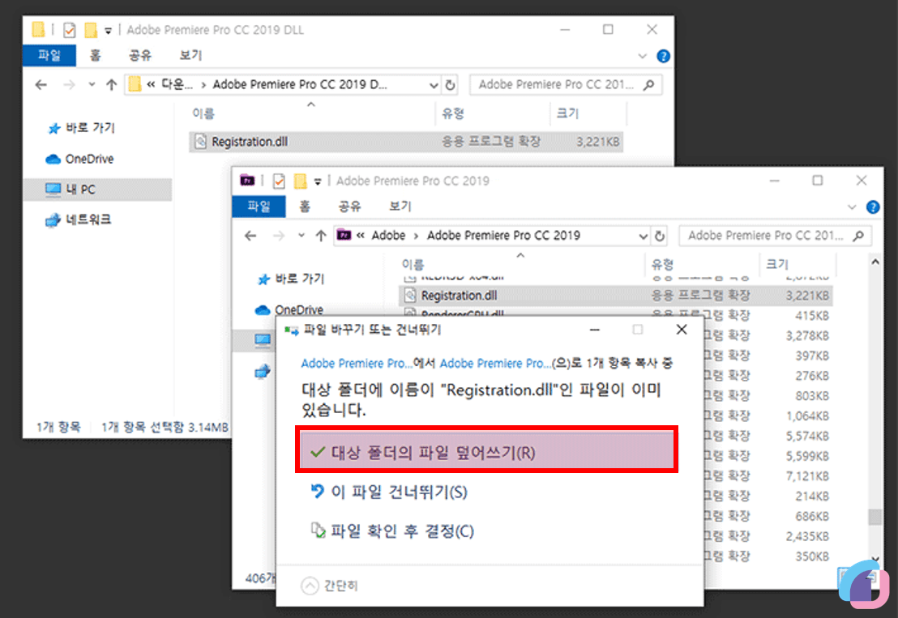Sort by 이름 column in Premiere window
Screen dimensions: 898x618
413,264
